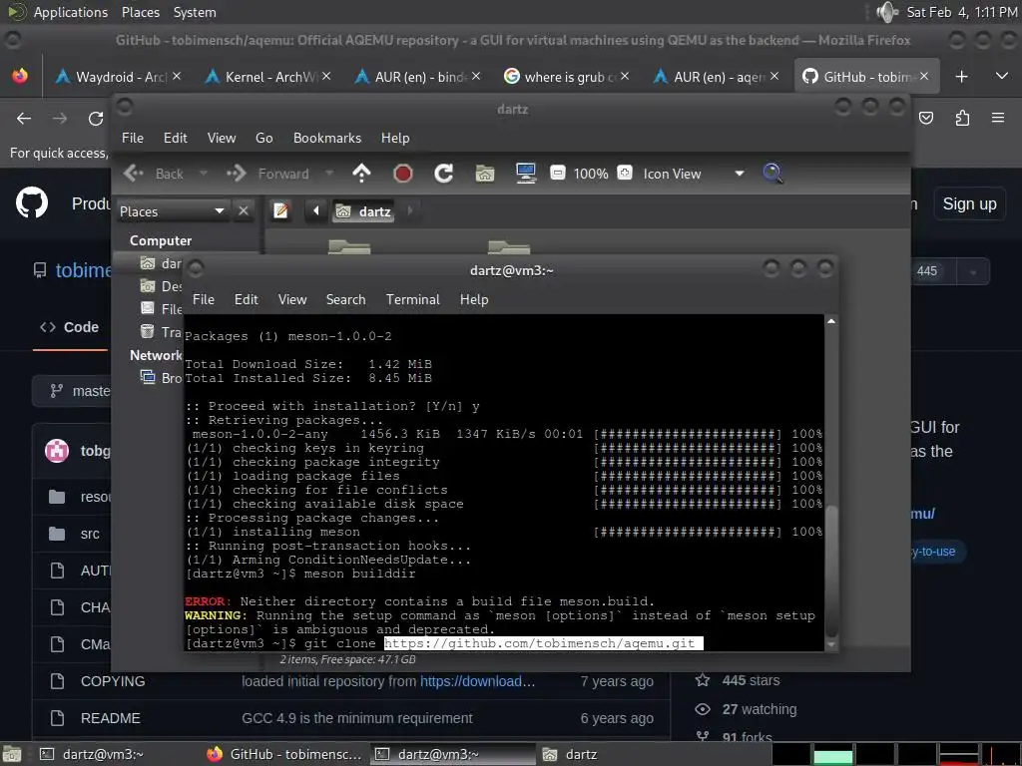1022x766 pixels.
Task: Open Terminal menu in terminal window
Action: coord(412,299)
